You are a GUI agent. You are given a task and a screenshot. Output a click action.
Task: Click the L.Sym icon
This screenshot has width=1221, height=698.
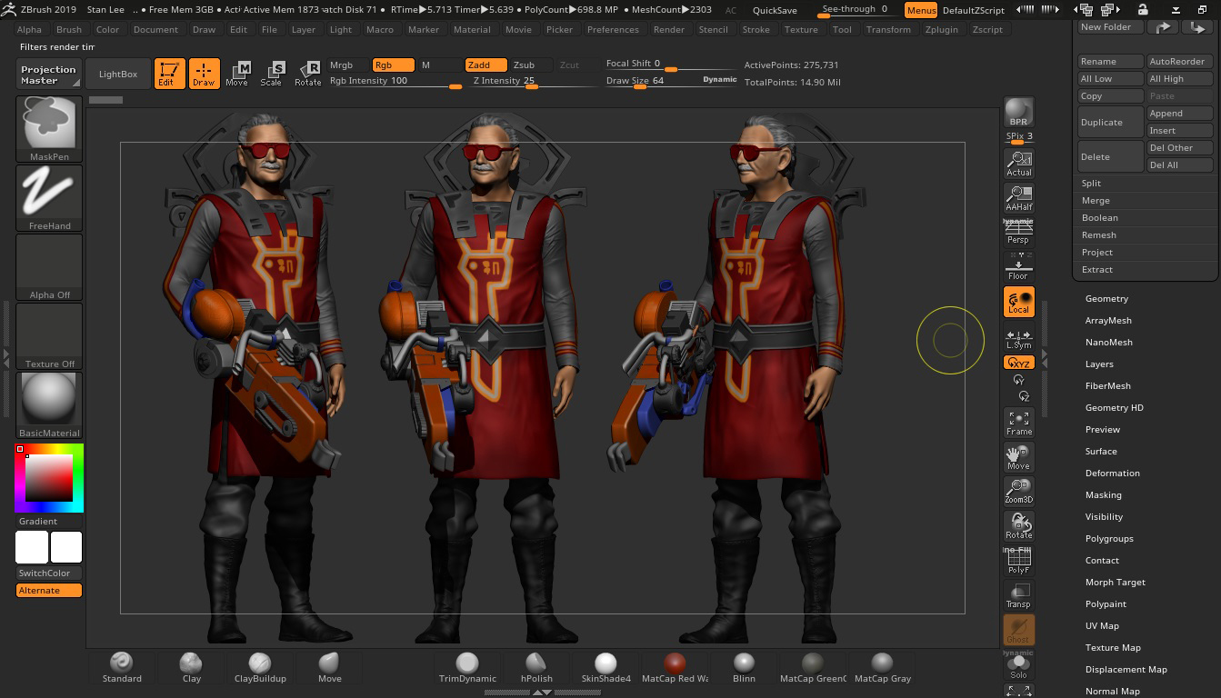click(x=1018, y=337)
